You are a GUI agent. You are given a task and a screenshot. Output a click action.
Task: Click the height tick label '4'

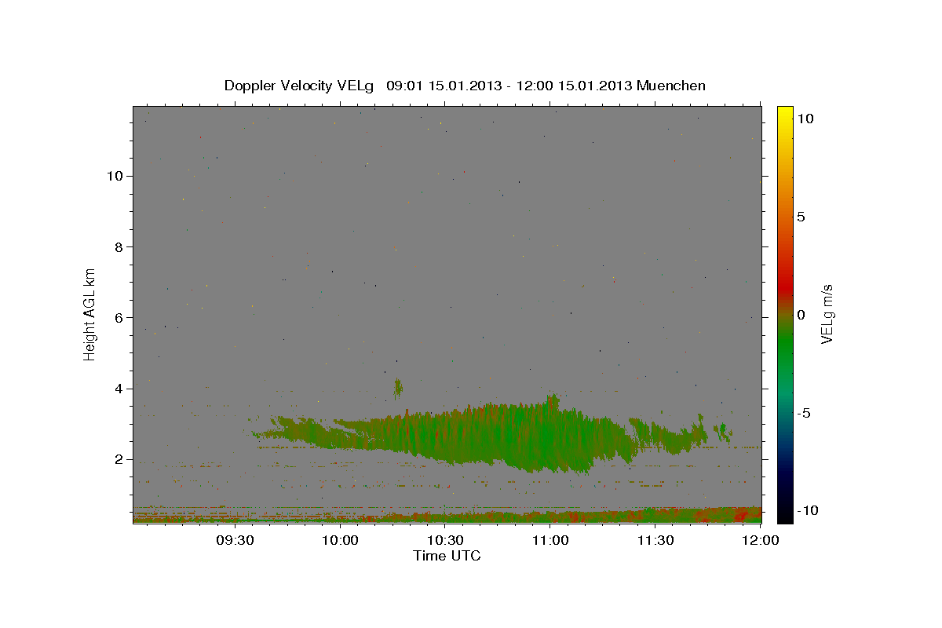click(x=118, y=389)
